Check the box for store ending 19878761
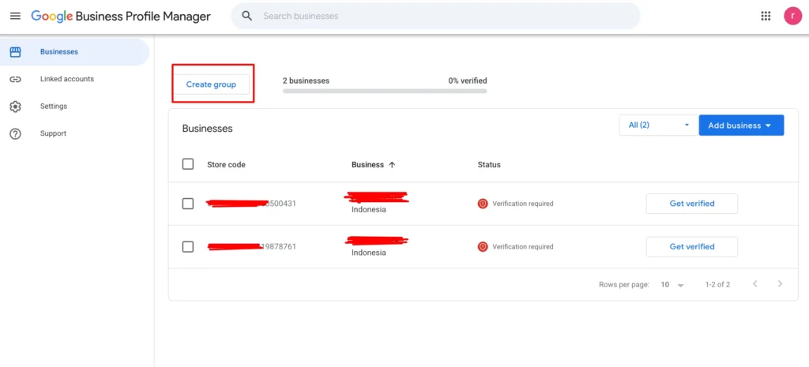This screenshot has height=367, width=809. click(x=188, y=247)
